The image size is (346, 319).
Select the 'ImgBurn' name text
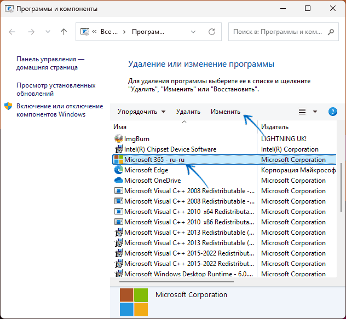point(136,139)
